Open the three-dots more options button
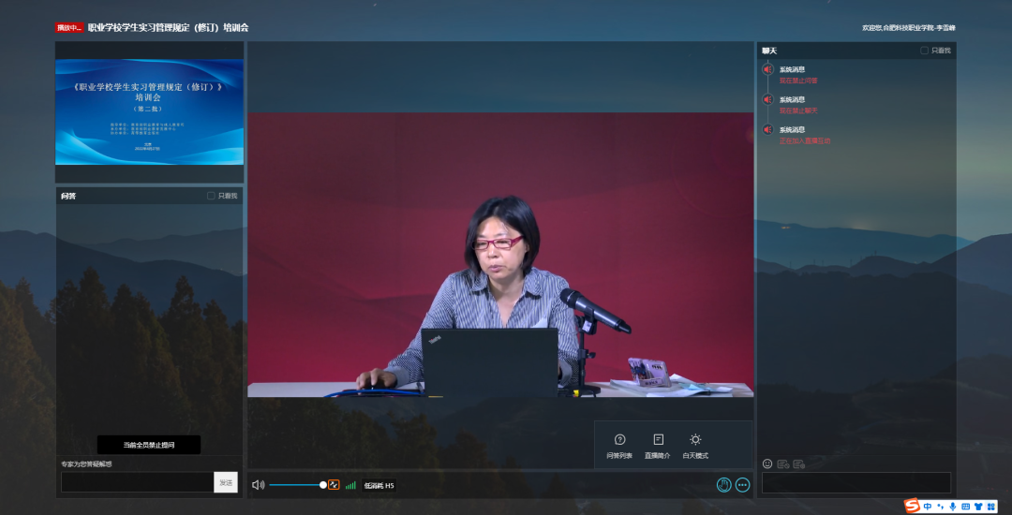 point(743,484)
